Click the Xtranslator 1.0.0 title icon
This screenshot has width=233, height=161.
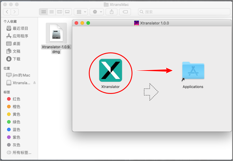coord(137,23)
